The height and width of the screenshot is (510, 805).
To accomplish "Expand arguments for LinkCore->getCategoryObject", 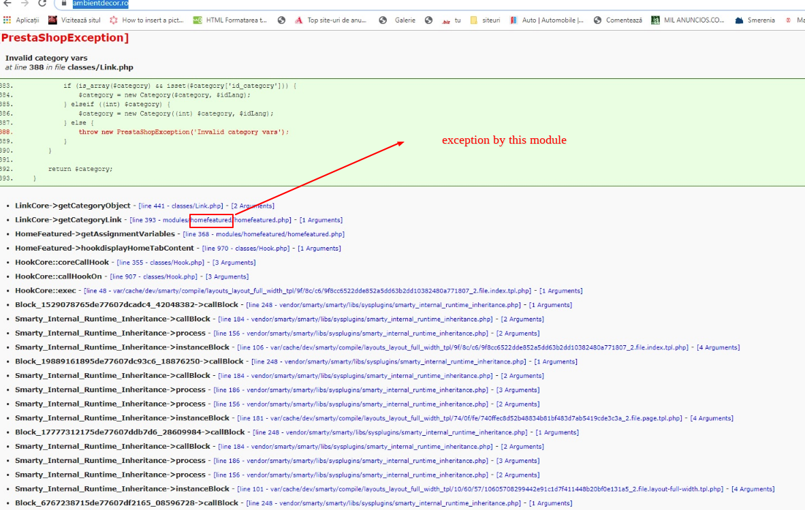I will coord(253,206).
